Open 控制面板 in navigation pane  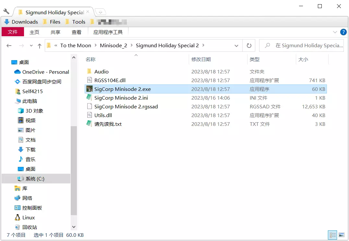[x=28, y=208]
